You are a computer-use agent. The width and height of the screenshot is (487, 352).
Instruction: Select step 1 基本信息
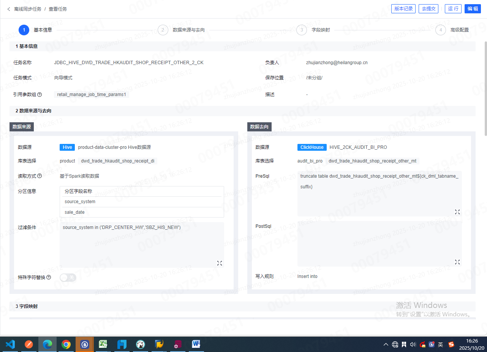(24, 30)
